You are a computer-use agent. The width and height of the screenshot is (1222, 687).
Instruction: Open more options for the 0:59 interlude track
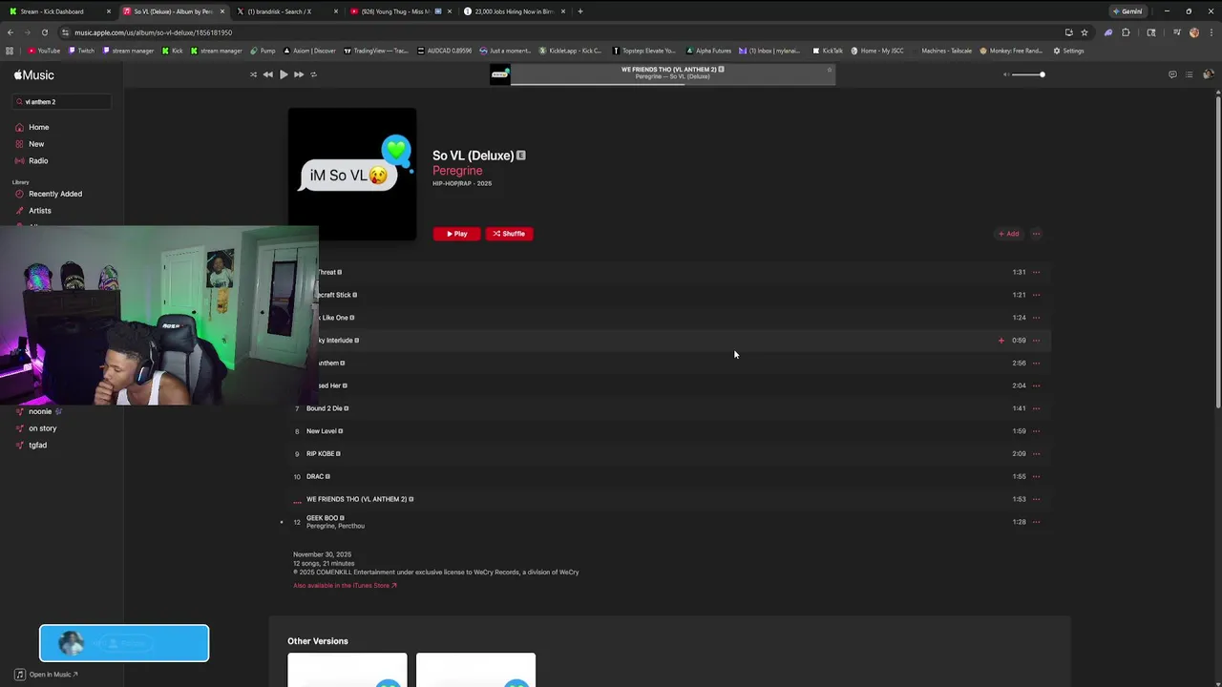point(1036,341)
